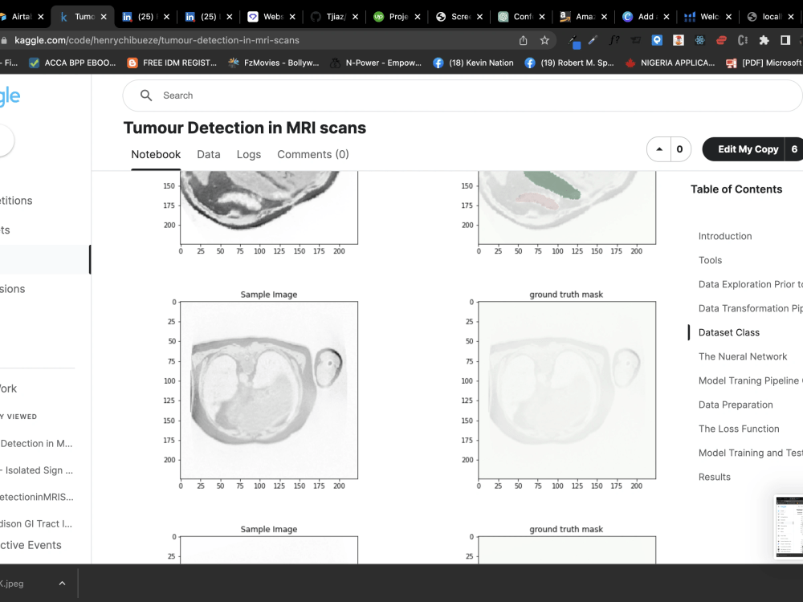This screenshot has height=602, width=803.
Task: Click the upvote arrow for this notebook
Action: 659,149
